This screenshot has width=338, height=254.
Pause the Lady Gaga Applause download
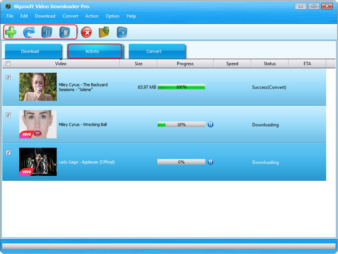pos(210,162)
